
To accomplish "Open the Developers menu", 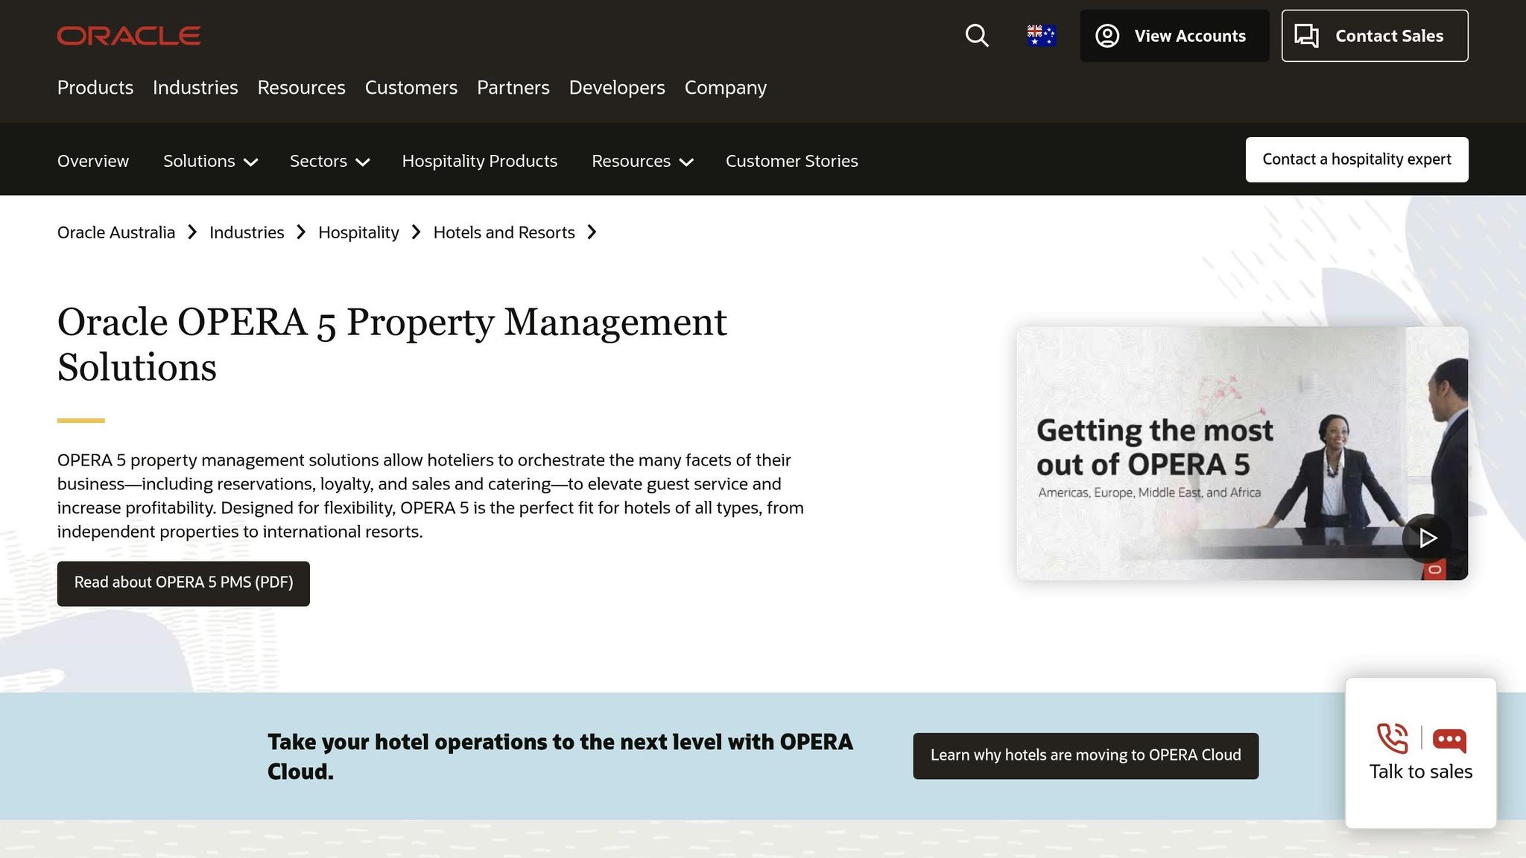I will click(617, 87).
